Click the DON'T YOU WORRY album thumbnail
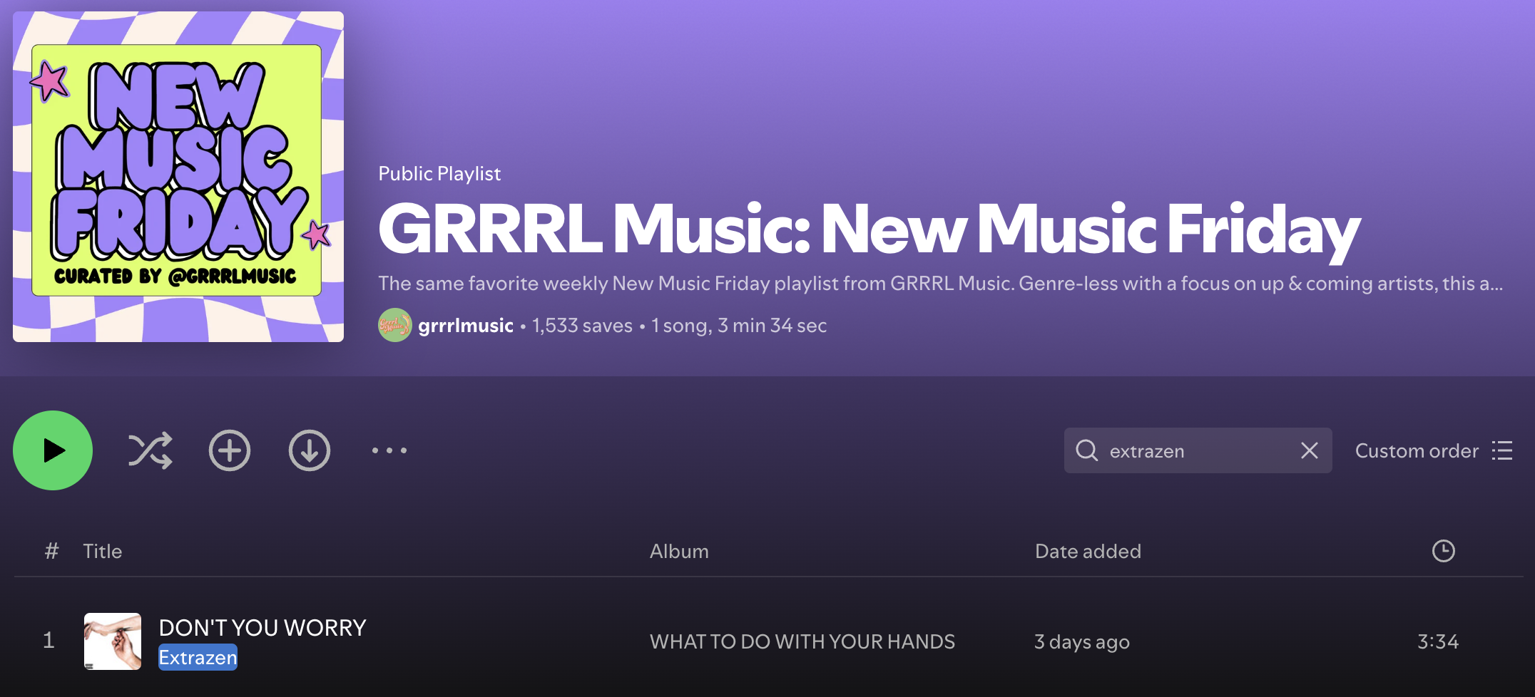Screen dimensions: 1535x697 (113, 641)
